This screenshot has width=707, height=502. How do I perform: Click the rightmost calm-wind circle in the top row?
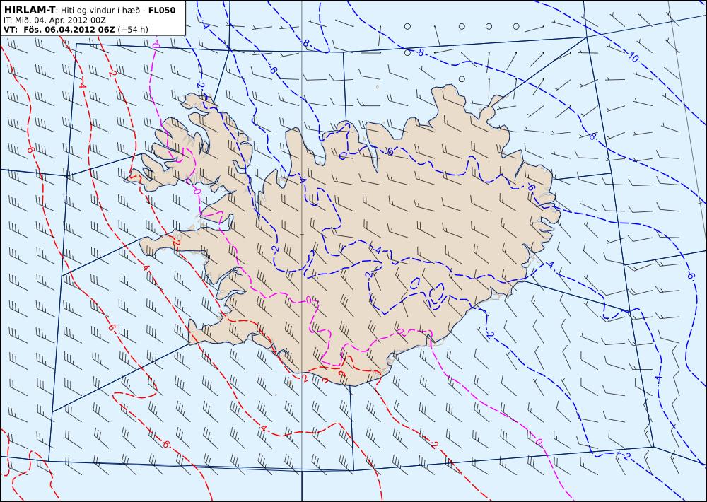pyautogui.click(x=516, y=26)
